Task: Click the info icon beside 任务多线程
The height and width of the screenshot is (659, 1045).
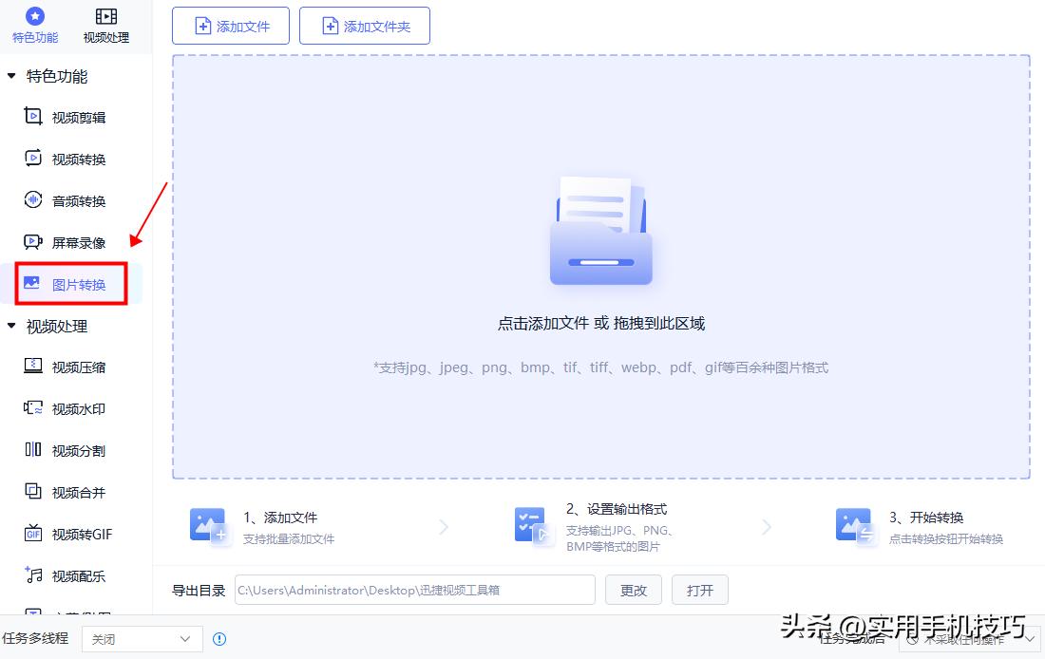Action: click(219, 639)
